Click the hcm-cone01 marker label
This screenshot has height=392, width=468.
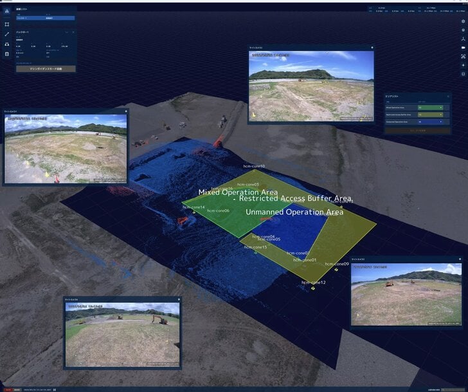tap(305, 260)
